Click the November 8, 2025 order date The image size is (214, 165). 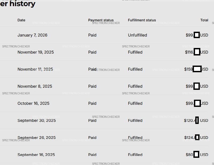coord(35,86)
